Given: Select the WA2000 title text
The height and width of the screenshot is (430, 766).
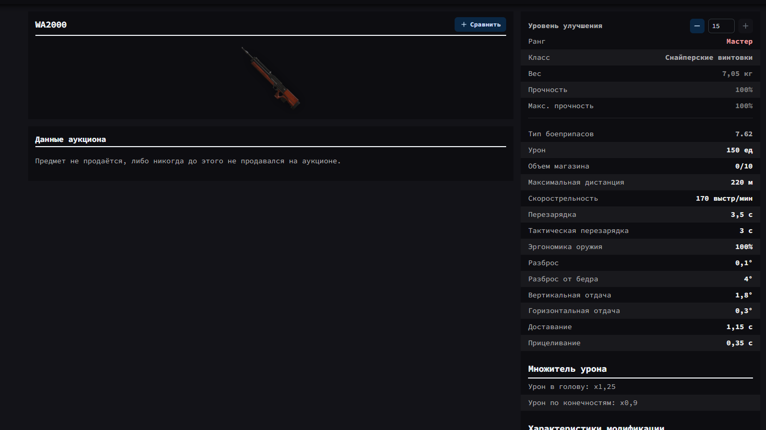Looking at the screenshot, I should coord(51,24).
